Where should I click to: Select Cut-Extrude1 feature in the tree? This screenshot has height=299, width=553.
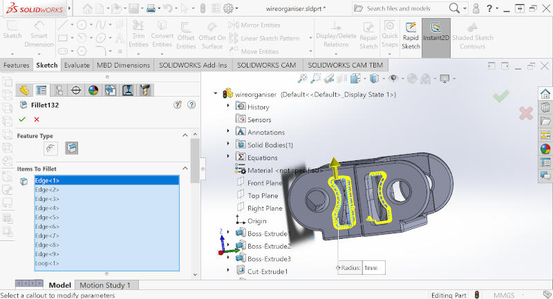(x=268, y=271)
